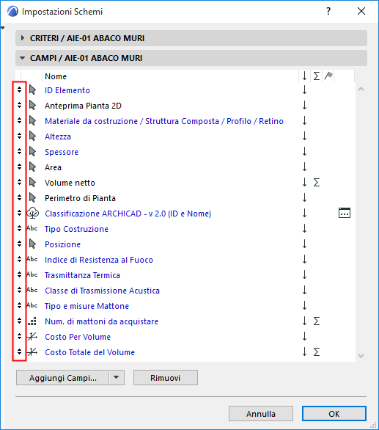Viewport: 379px width, 430px height.
Task: Toggle sum for Num. di mattoni da acquistare
Action: (317, 321)
